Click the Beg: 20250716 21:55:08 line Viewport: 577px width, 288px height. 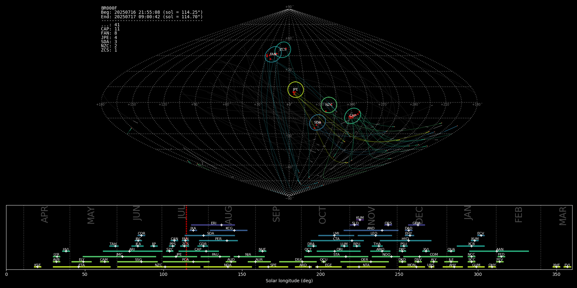pyautogui.click(x=152, y=12)
